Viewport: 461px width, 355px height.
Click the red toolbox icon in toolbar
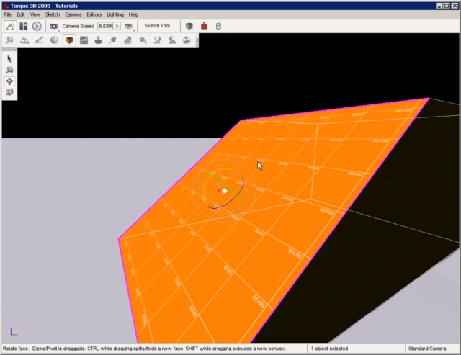pyautogui.click(x=204, y=26)
